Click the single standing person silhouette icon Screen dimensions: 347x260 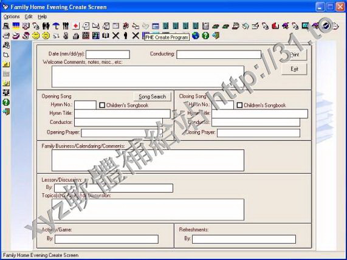126,35
